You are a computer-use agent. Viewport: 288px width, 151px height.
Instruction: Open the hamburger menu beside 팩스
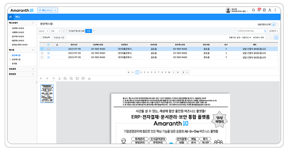(x=11, y=17)
